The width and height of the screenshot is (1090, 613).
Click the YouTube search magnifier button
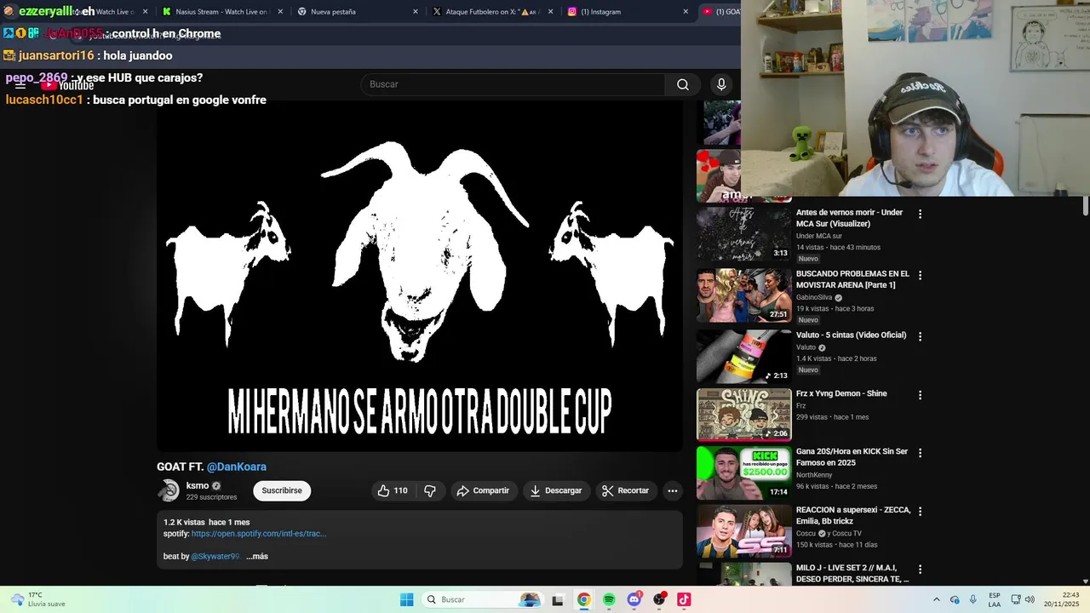click(682, 84)
